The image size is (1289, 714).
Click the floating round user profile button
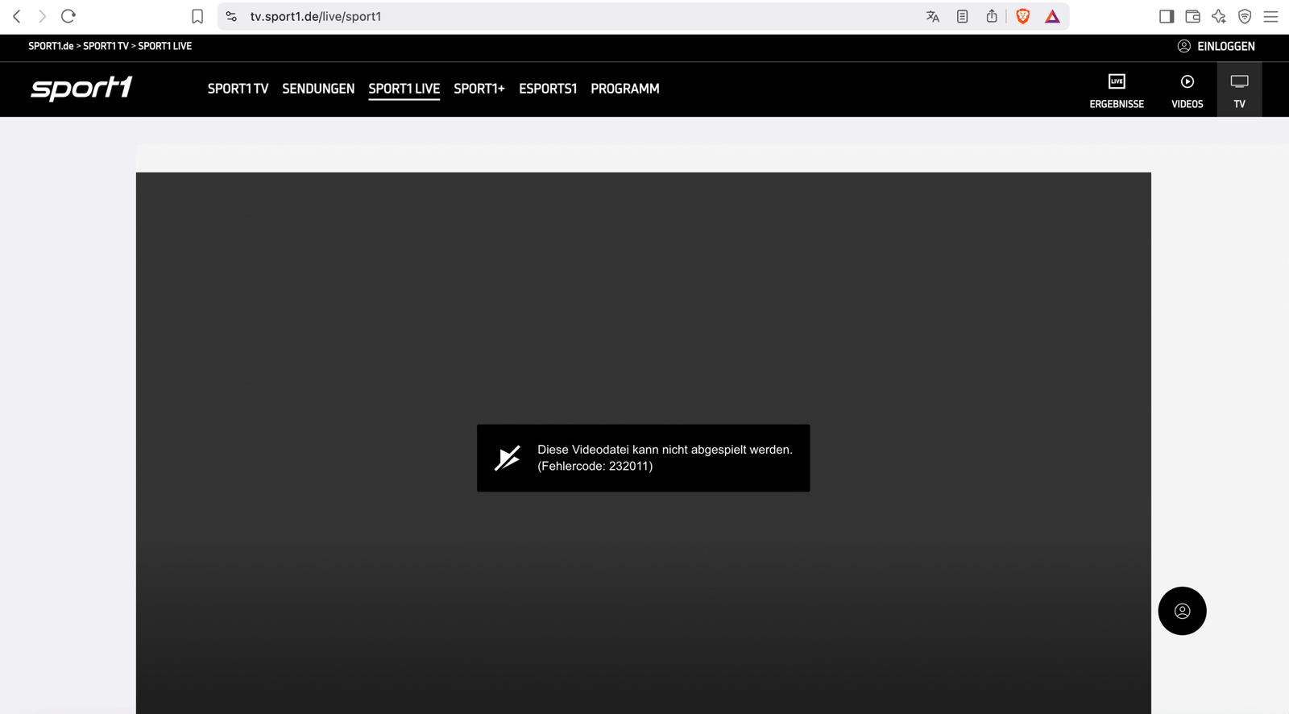click(1182, 611)
